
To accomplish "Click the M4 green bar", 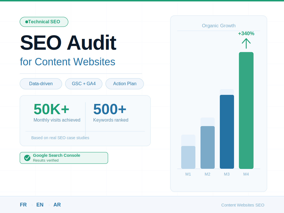I will (x=246, y=110).
